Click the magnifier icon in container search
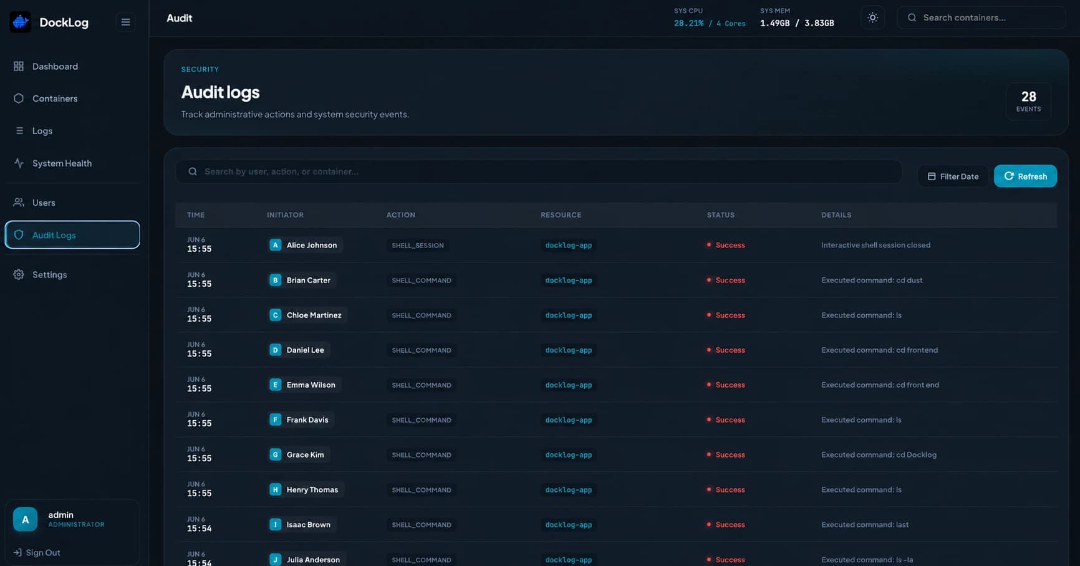Image resolution: width=1080 pixels, height=566 pixels. point(912,17)
